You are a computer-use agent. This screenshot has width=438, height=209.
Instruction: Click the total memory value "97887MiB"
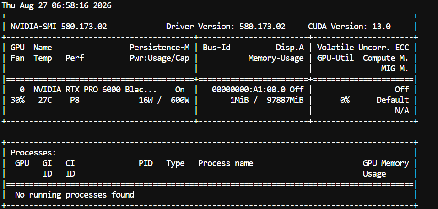[x=285, y=100]
